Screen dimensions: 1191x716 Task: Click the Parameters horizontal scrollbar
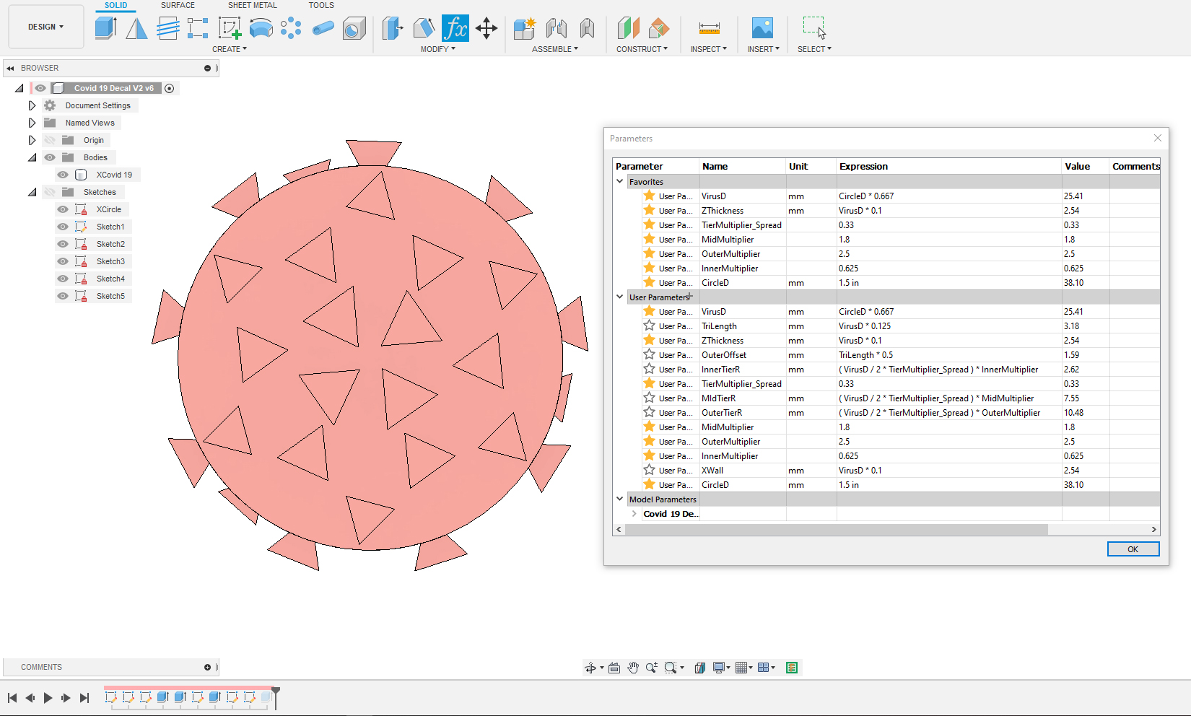click(836, 529)
